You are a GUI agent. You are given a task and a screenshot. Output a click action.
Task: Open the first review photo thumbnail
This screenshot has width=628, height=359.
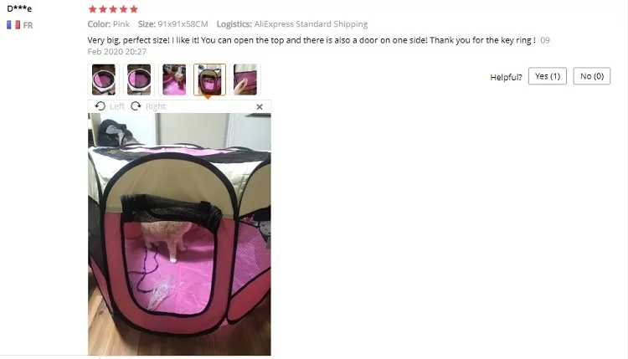point(104,79)
